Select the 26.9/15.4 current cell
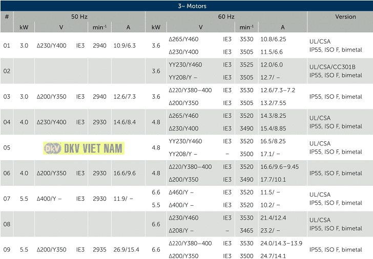 pos(126,250)
